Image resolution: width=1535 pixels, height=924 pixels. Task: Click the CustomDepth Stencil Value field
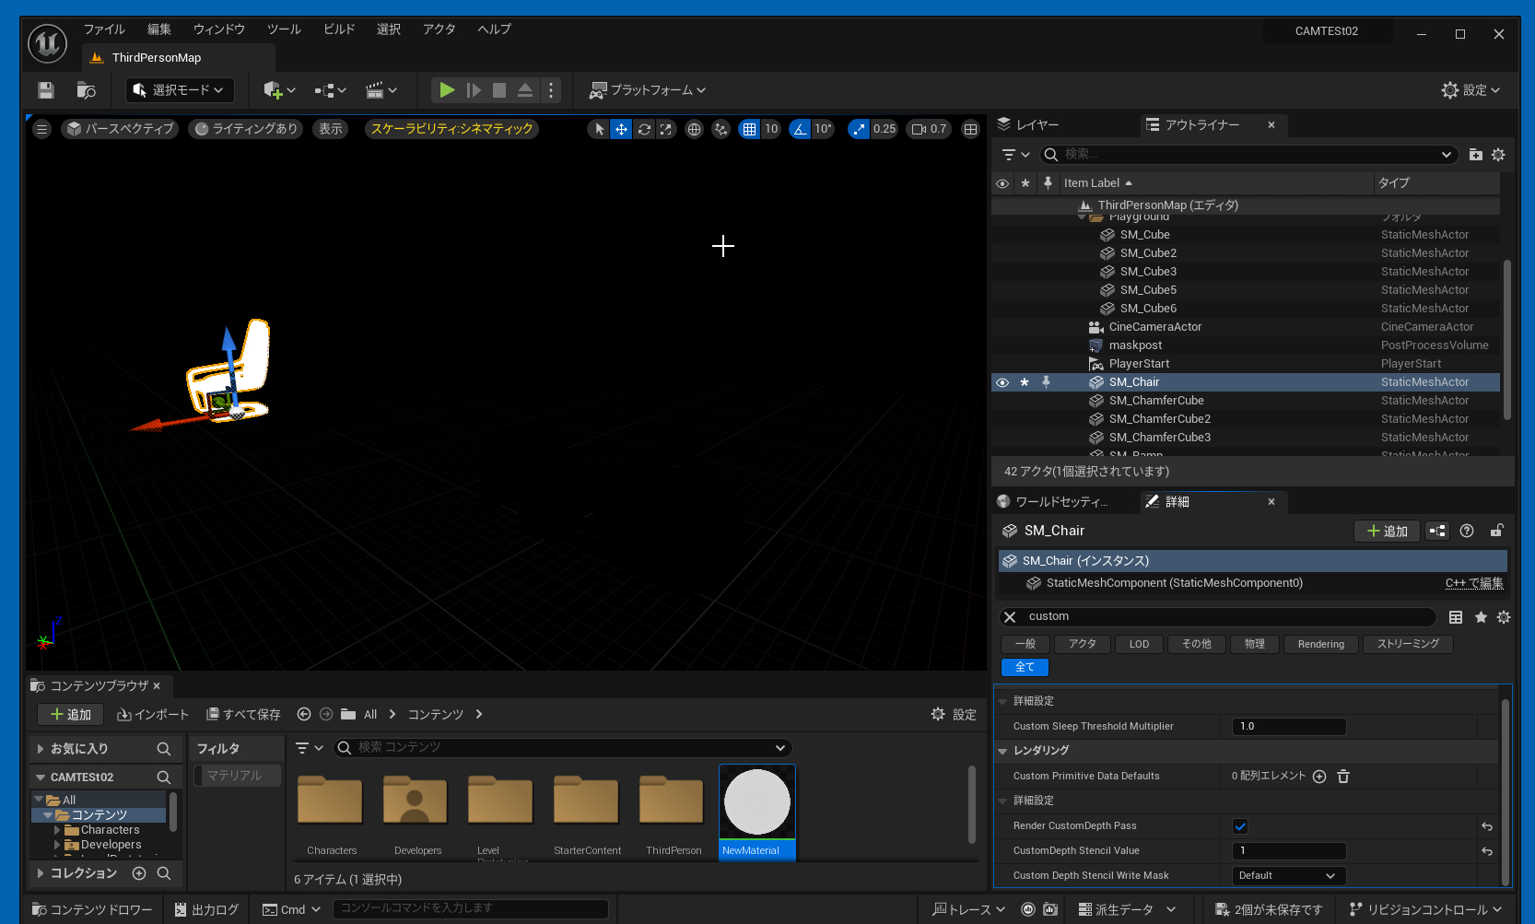(x=1288, y=851)
